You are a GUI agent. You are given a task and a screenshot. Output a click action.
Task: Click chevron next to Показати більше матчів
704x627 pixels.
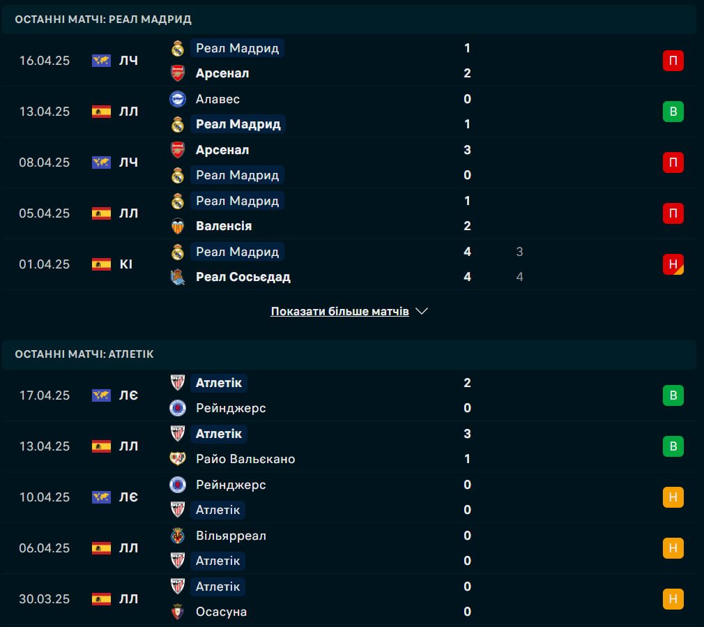tap(422, 311)
